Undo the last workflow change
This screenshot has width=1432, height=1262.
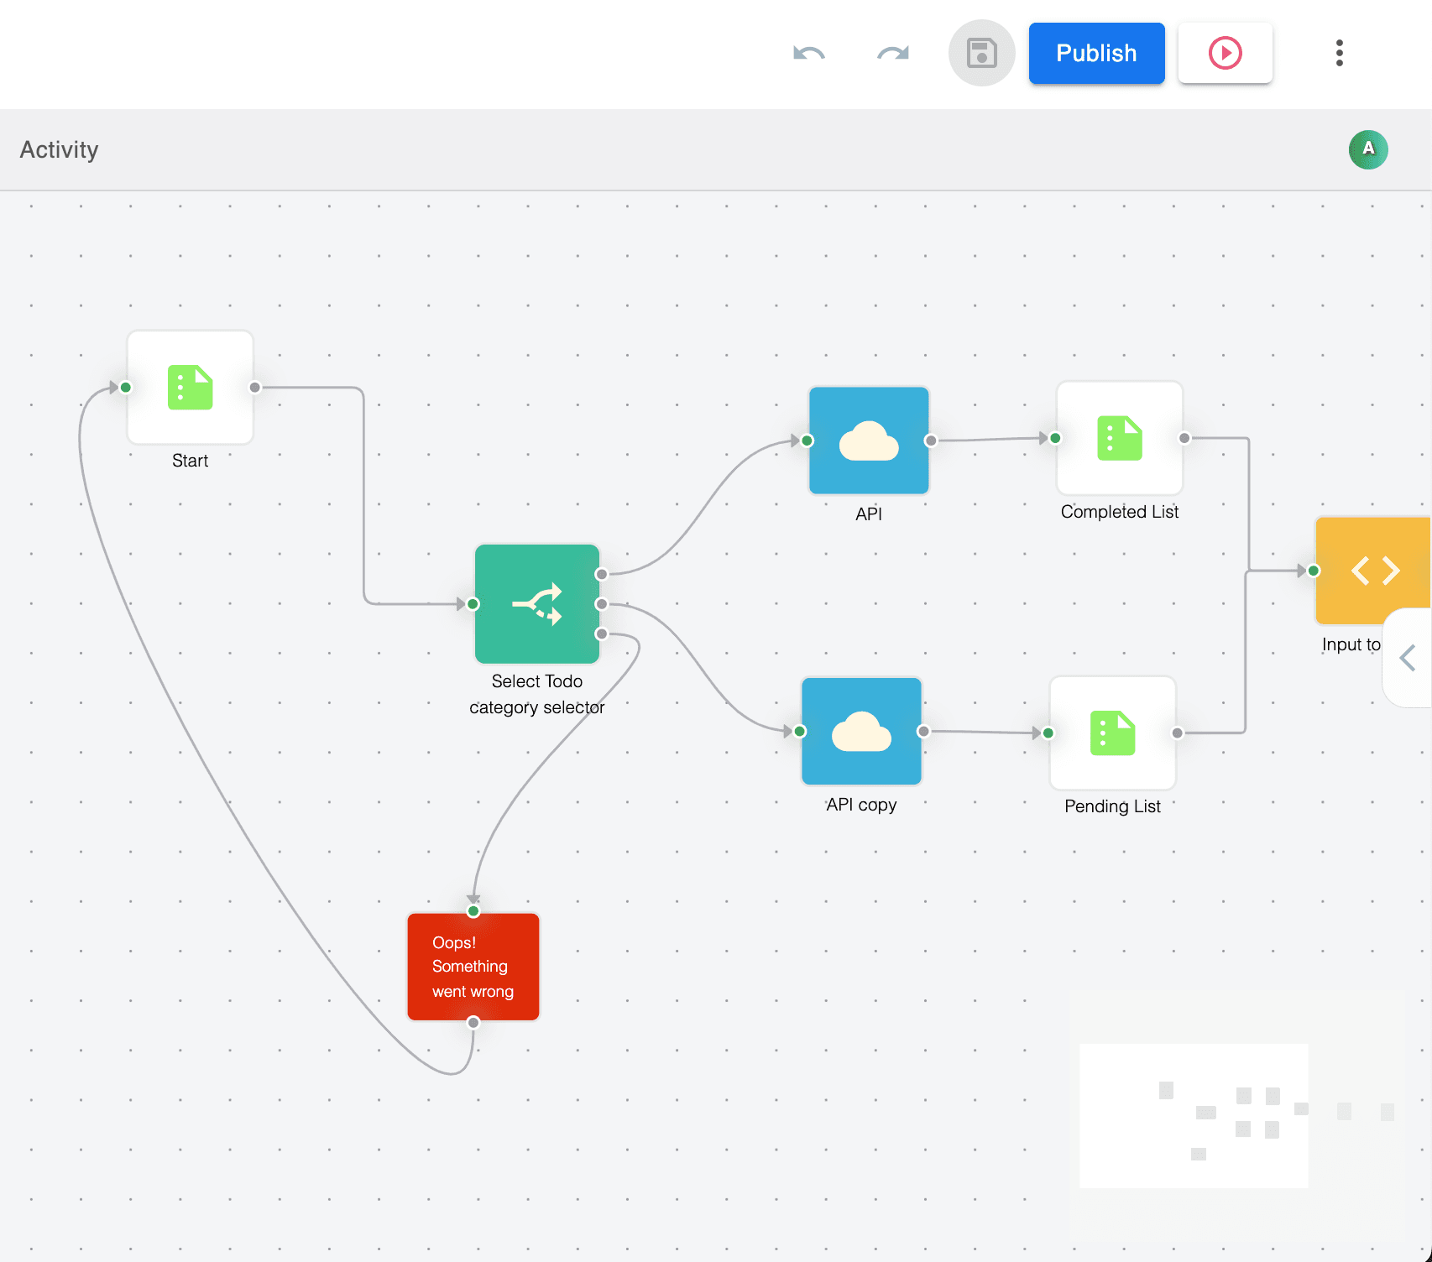[808, 53]
